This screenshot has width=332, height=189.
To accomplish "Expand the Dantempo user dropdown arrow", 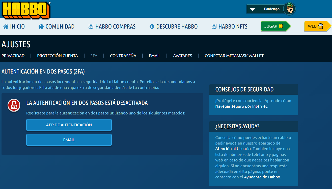I will coord(252,9).
